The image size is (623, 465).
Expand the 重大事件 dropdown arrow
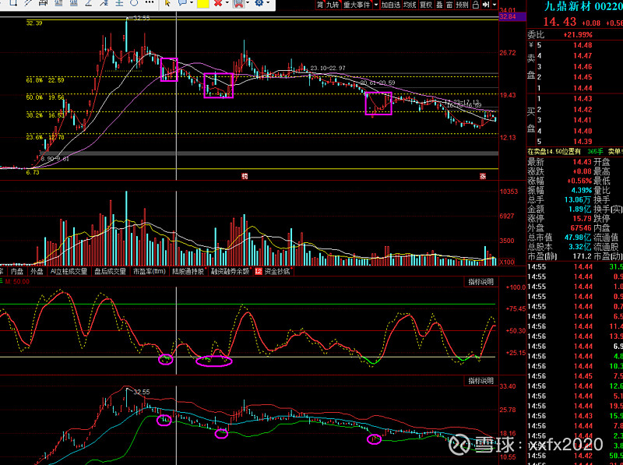coord(375,5)
